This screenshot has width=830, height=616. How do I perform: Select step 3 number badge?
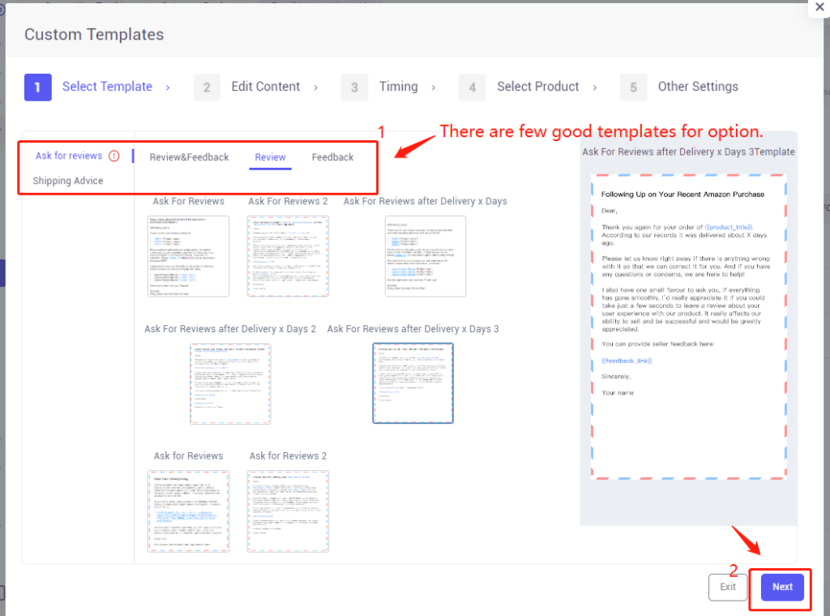click(x=355, y=88)
